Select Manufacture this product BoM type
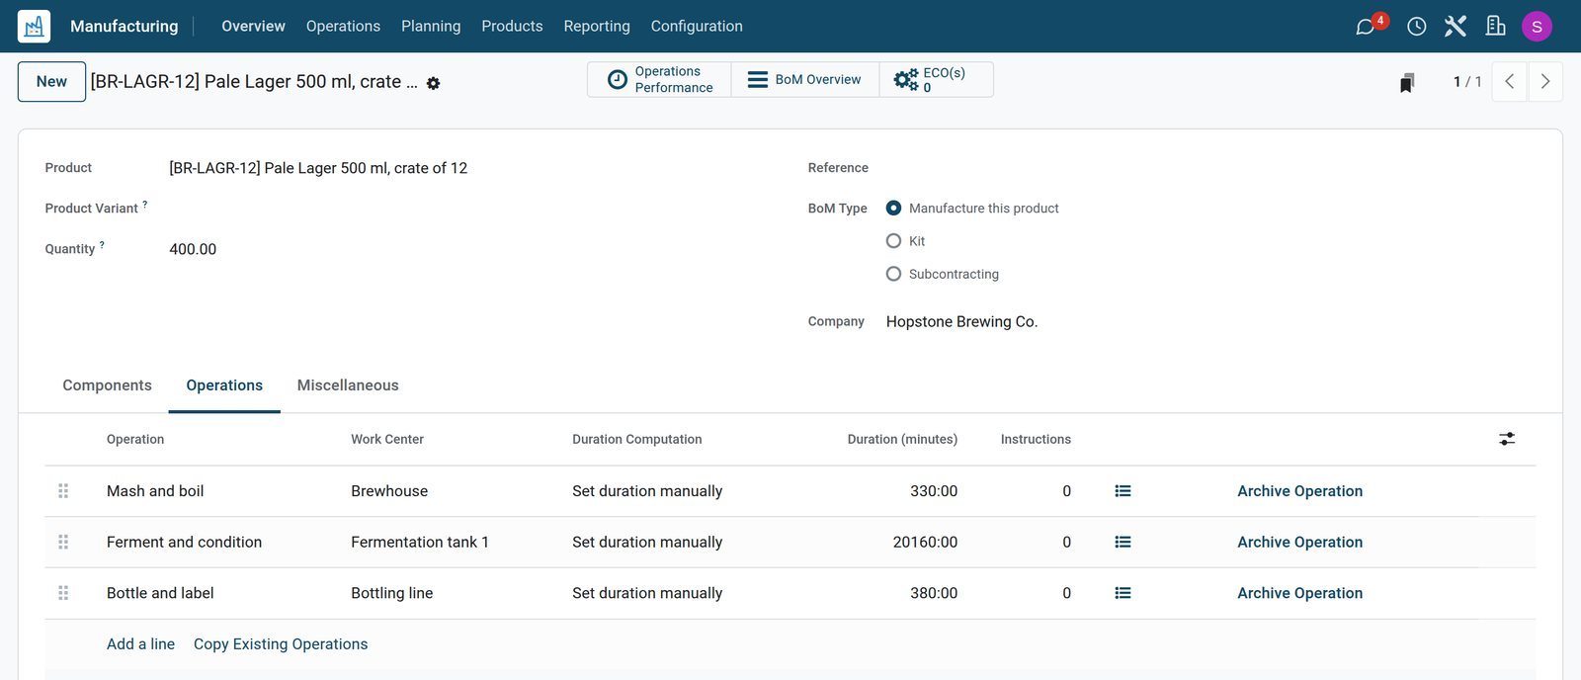The width and height of the screenshot is (1581, 680). coord(893,209)
